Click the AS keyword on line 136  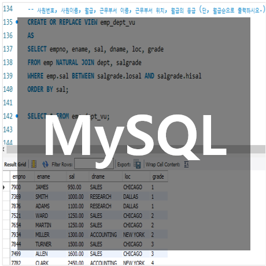[31, 35]
